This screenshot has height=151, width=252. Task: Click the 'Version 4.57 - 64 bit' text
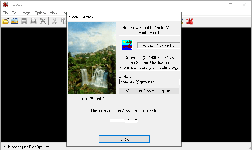tap(159, 45)
